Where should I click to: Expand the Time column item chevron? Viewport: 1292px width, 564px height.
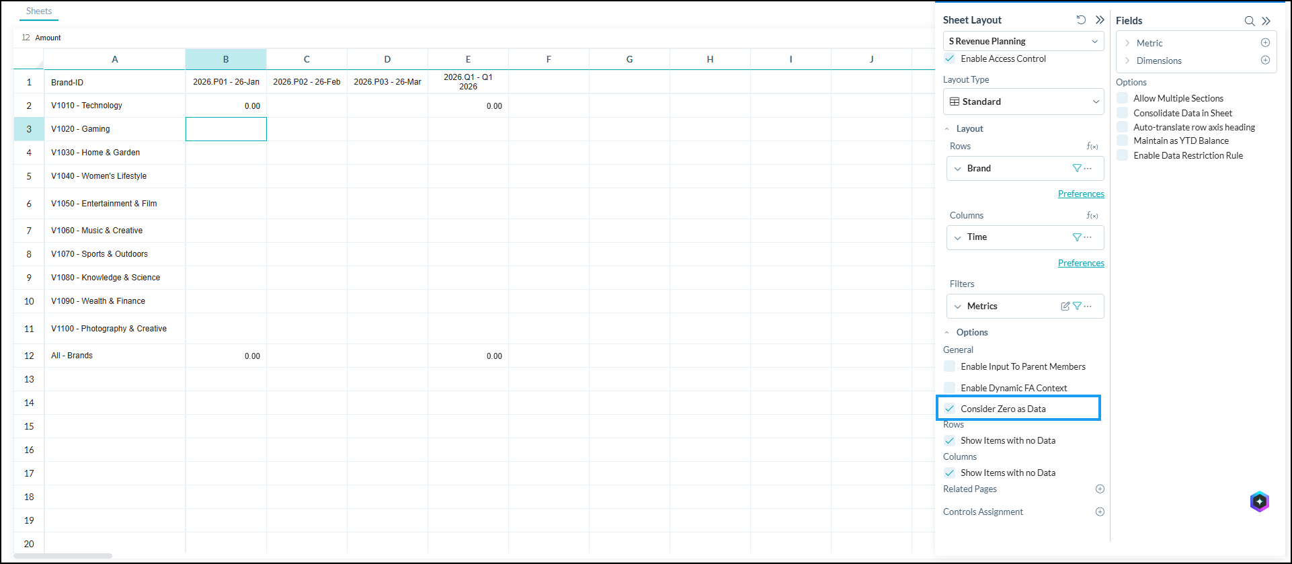coord(958,237)
